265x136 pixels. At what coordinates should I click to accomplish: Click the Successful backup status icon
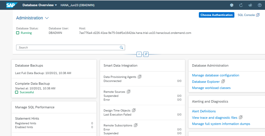tap(17, 92)
